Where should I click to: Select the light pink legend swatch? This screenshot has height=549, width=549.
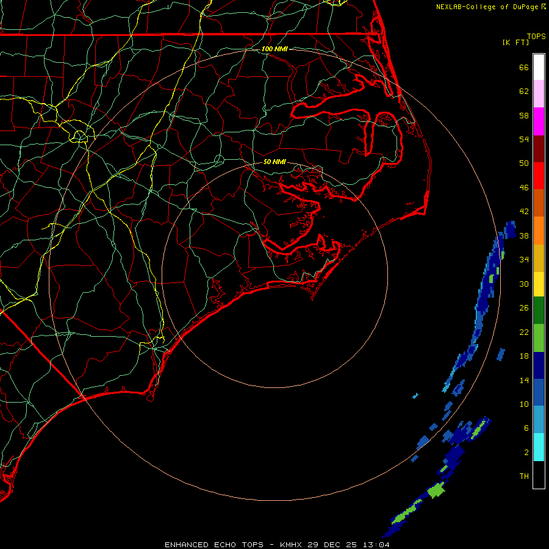coord(539,94)
